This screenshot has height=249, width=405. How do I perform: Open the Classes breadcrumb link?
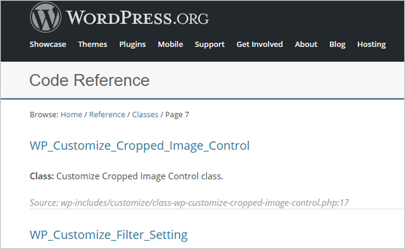click(x=145, y=115)
